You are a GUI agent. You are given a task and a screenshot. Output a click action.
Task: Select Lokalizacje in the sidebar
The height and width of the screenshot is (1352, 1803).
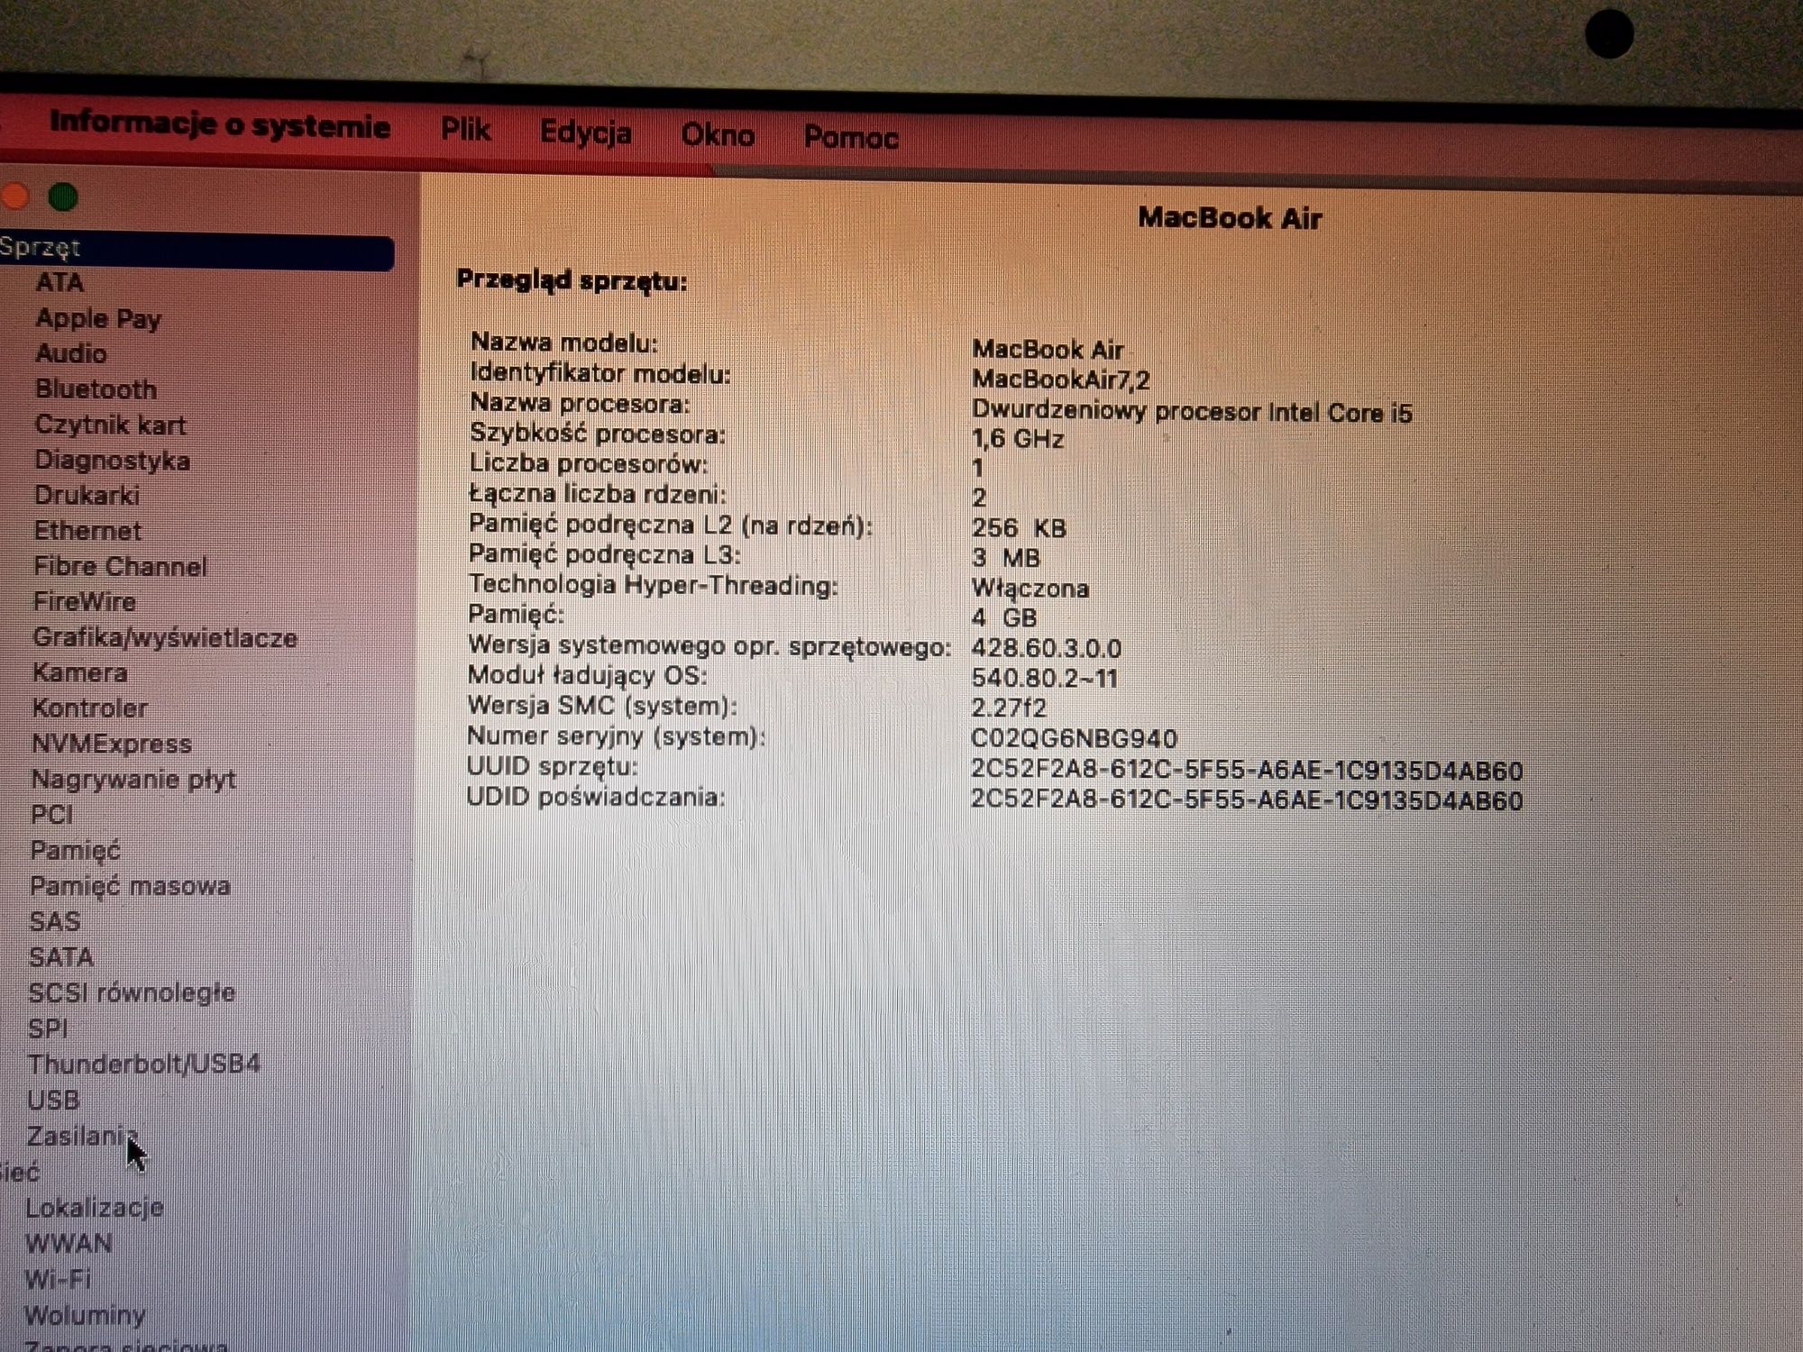click(95, 1208)
